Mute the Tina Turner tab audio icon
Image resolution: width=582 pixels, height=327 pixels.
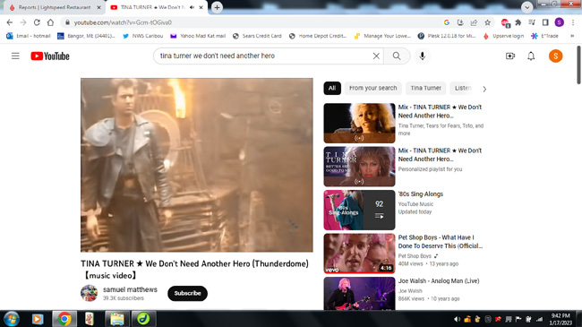pos(192,7)
